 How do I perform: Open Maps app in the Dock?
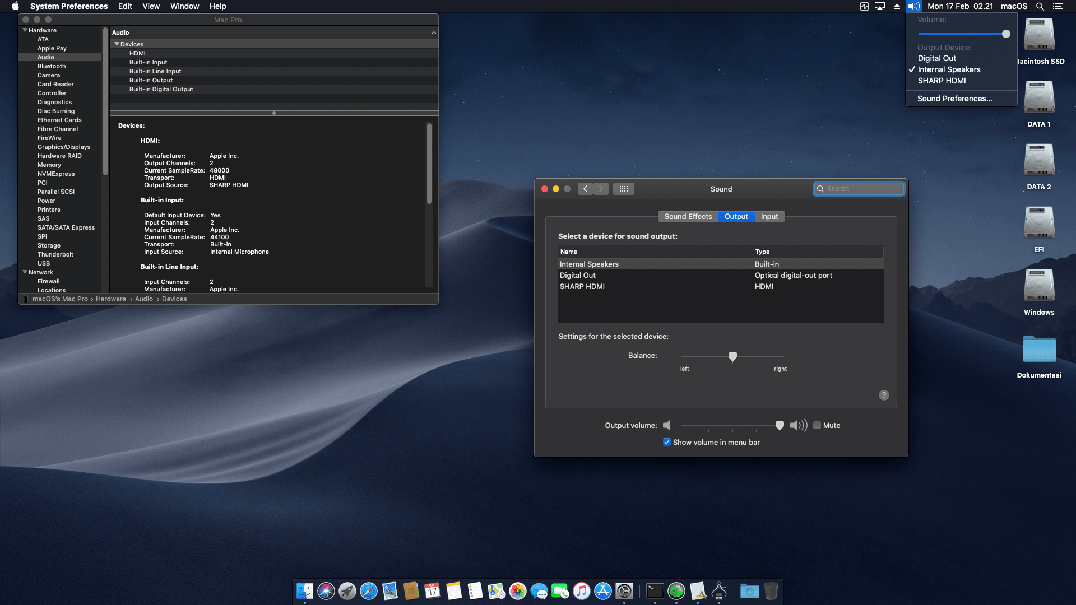[x=496, y=591]
